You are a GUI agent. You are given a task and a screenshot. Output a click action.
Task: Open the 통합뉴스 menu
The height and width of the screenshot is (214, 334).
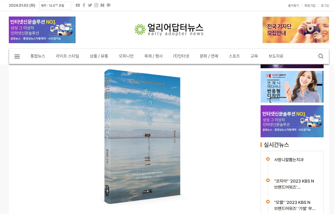click(38, 56)
